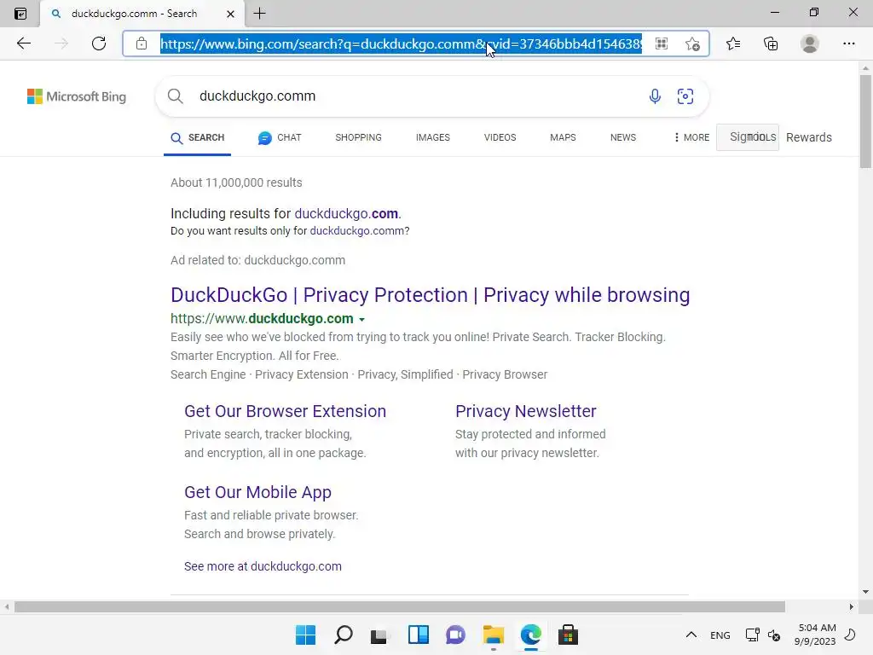Open Microsoft Store on taskbar
Viewport: 873px width, 655px height.
point(568,635)
